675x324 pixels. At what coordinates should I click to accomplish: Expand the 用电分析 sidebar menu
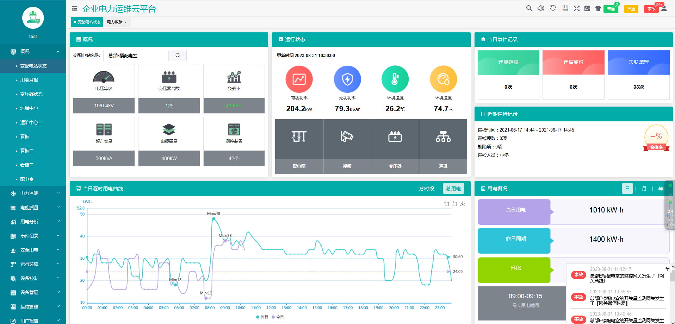tap(33, 222)
